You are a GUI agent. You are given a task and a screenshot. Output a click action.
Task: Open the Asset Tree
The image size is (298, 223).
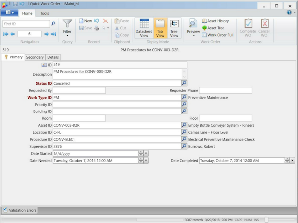point(213,28)
